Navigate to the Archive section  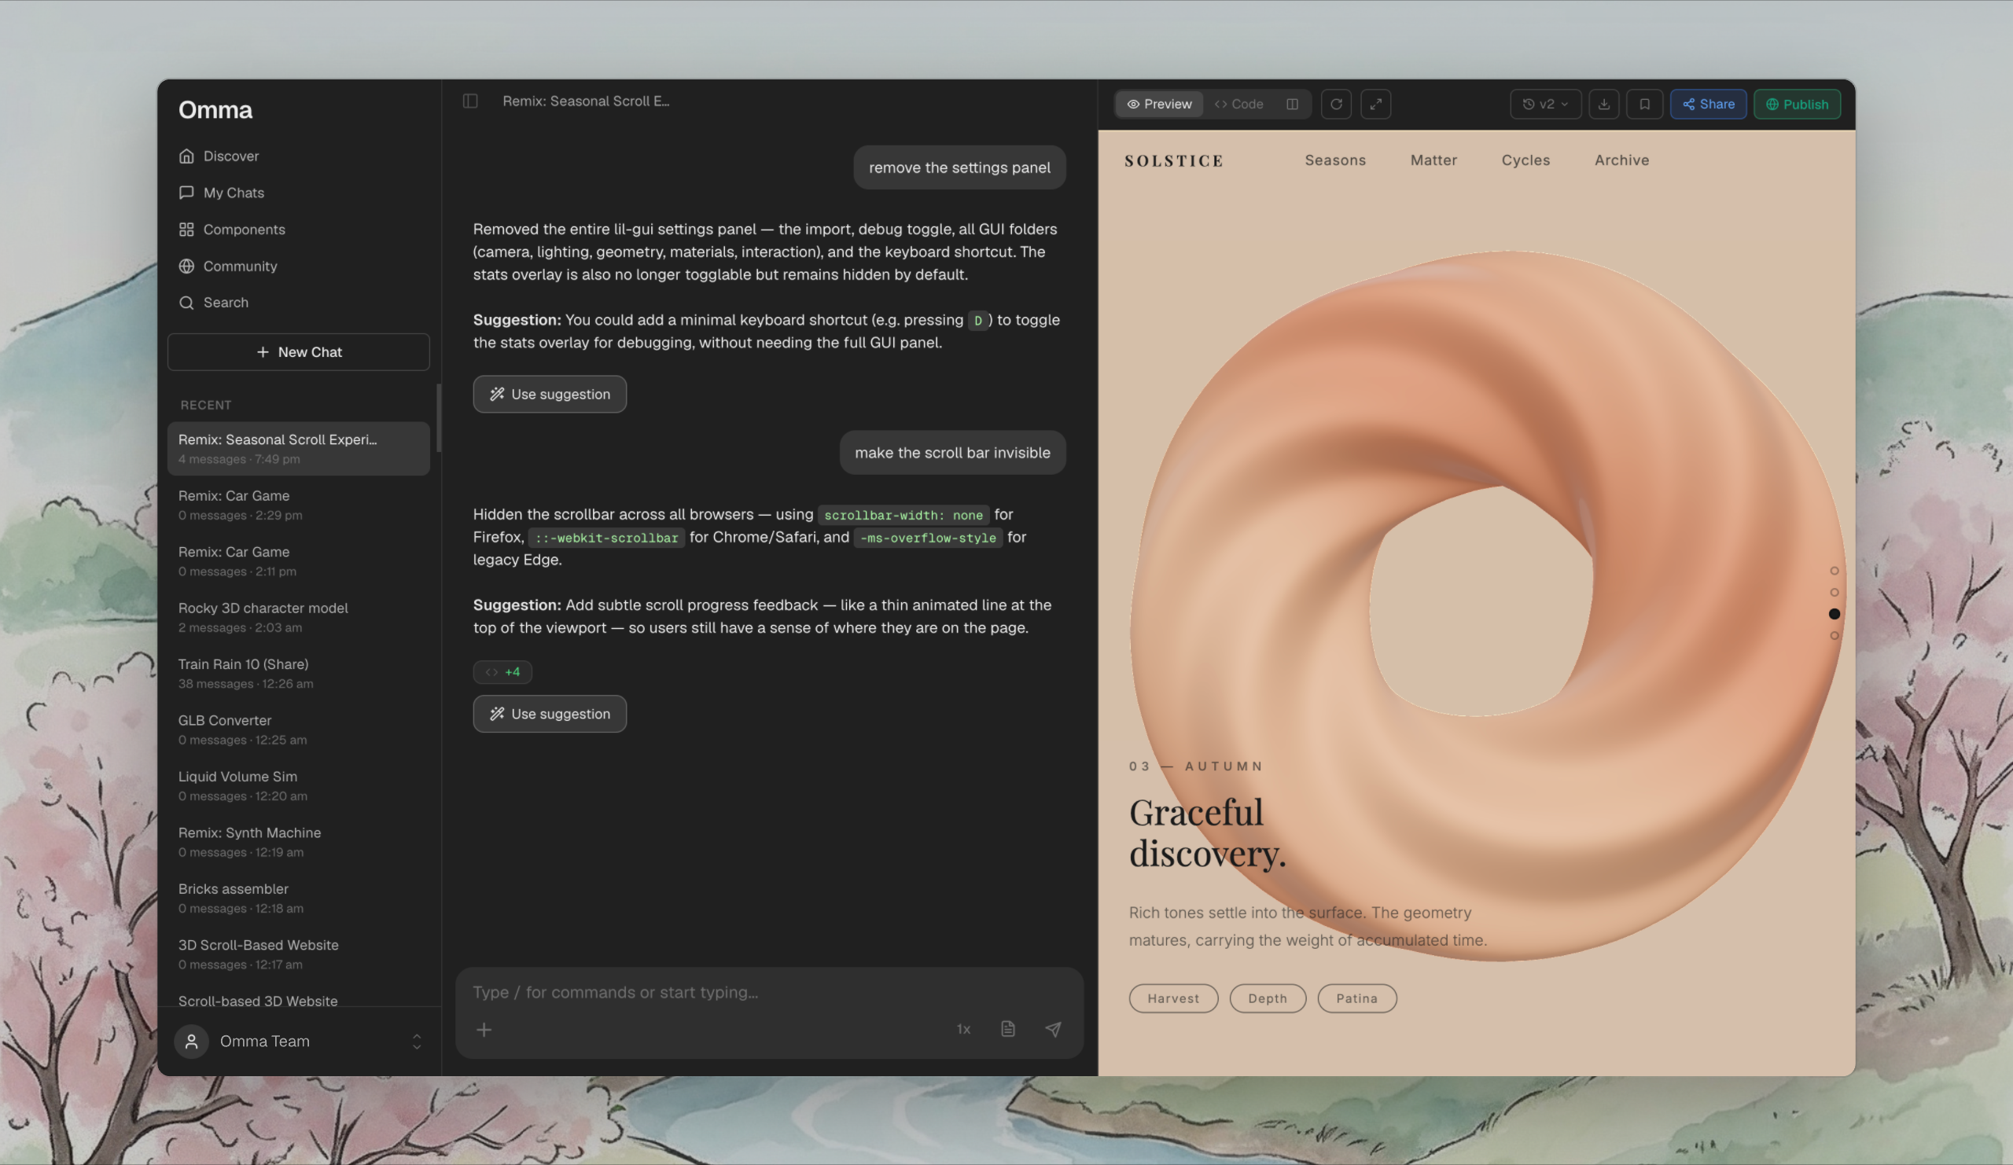coord(1621,160)
